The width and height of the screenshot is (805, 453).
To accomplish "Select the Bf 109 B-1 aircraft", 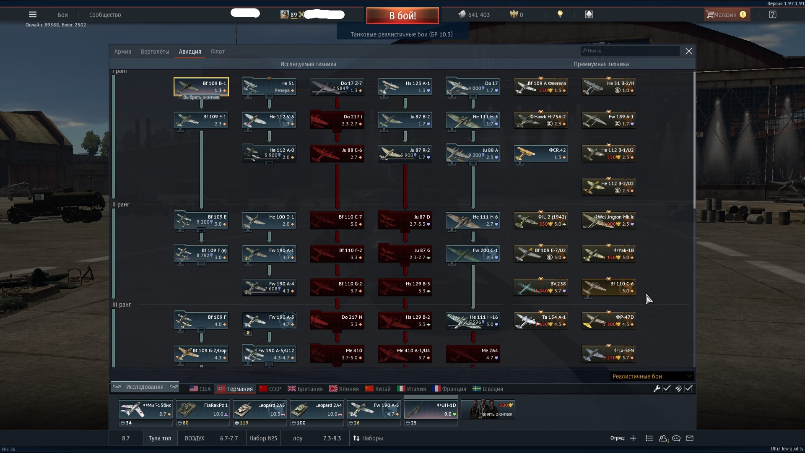I will [x=201, y=86].
